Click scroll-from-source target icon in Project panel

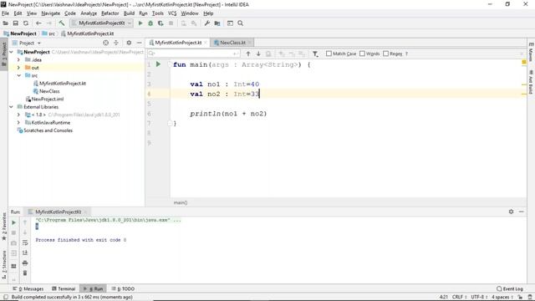tap(106, 43)
